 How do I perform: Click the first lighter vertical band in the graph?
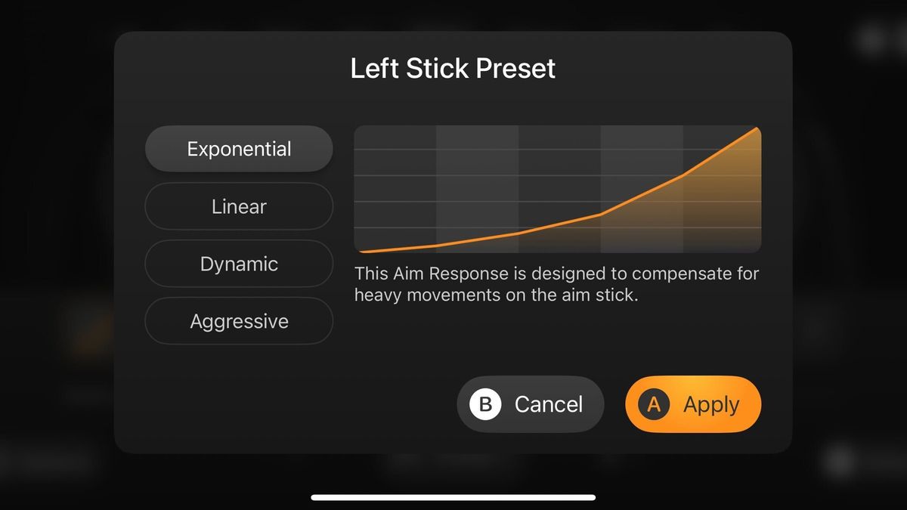point(477,189)
